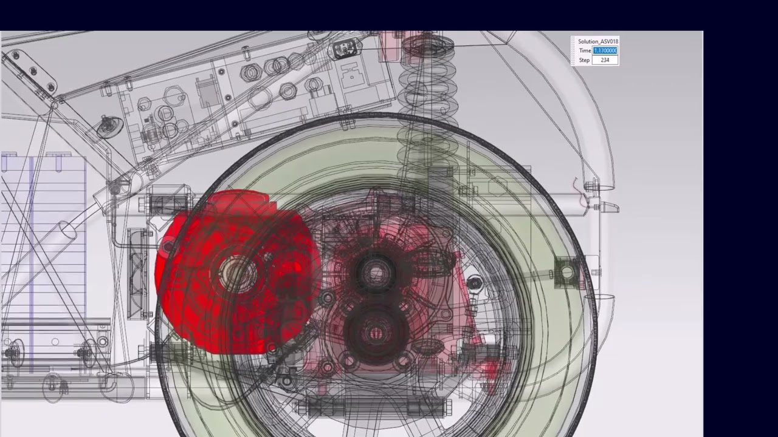Click the Solution_ASV018 label
This screenshot has height=437, width=778.
(x=598, y=42)
